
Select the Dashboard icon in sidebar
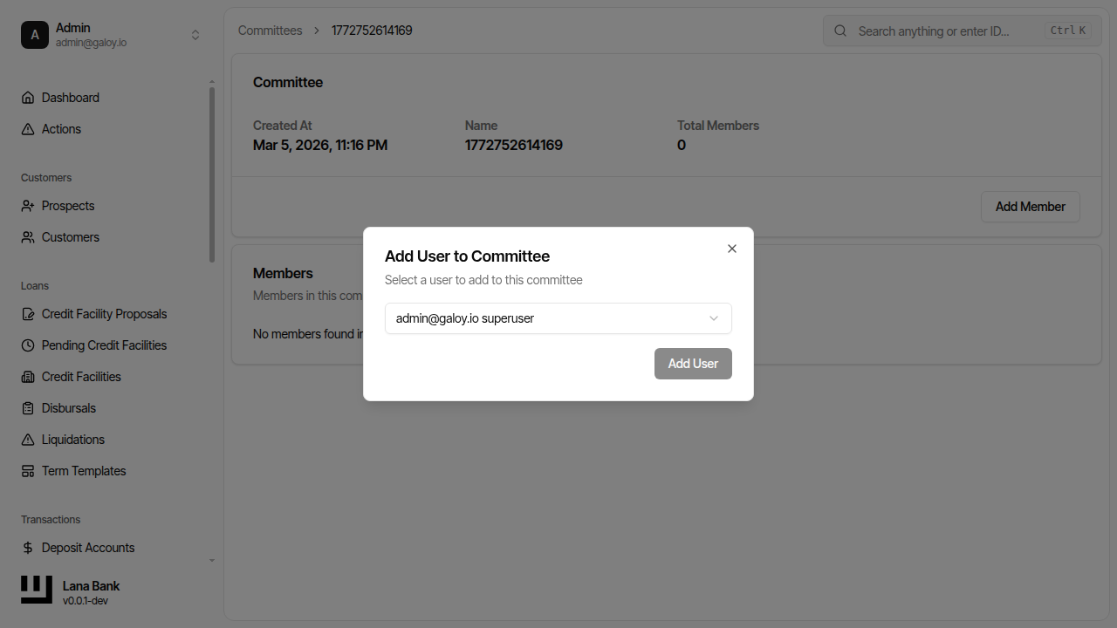click(27, 97)
